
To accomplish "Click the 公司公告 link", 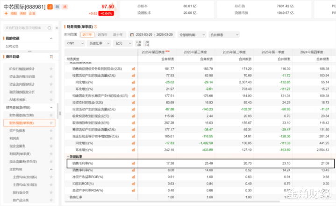I will [x=13, y=46].
